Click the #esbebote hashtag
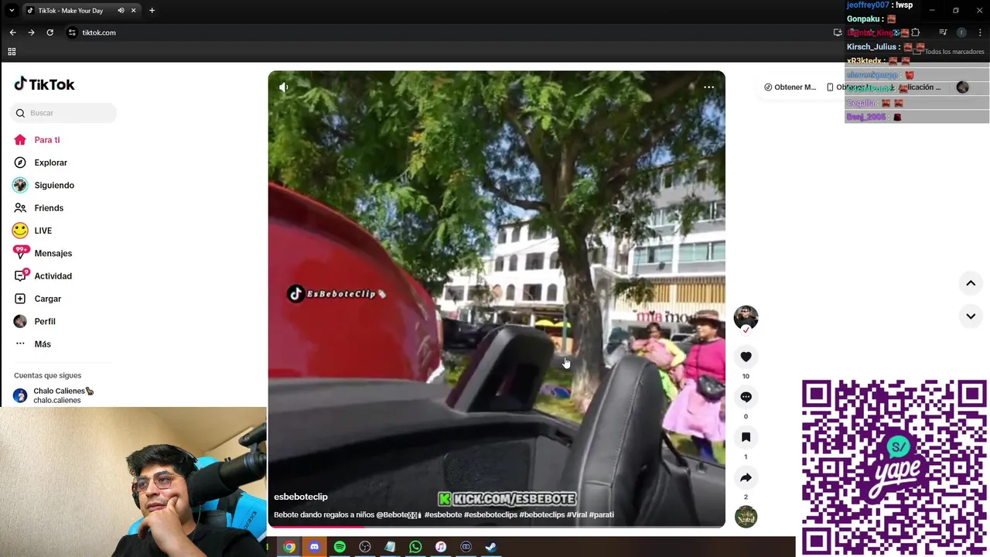Viewport: 990px width, 557px height. click(443, 514)
